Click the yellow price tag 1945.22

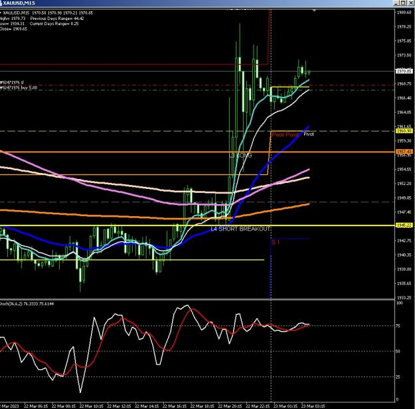point(404,225)
